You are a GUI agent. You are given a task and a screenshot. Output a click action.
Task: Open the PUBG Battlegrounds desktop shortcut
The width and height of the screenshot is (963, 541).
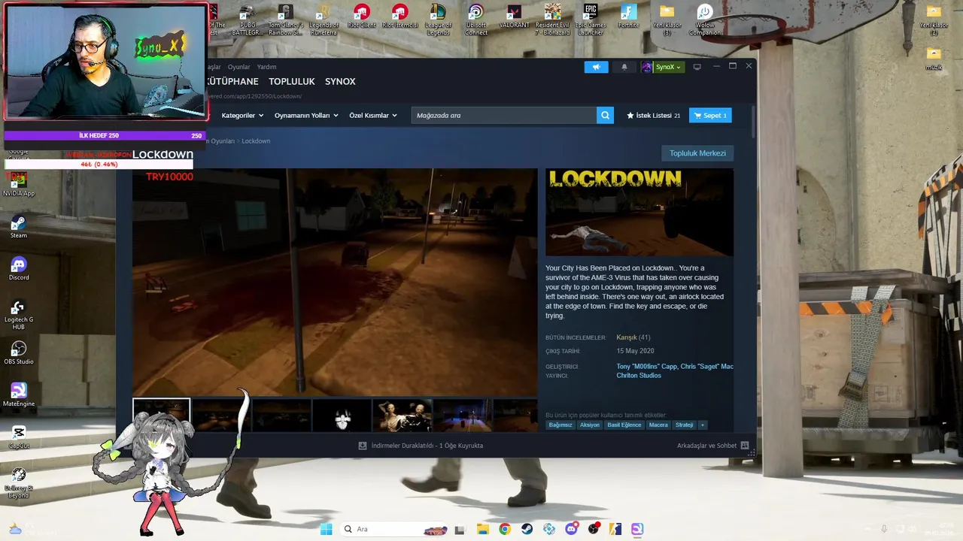click(248, 20)
